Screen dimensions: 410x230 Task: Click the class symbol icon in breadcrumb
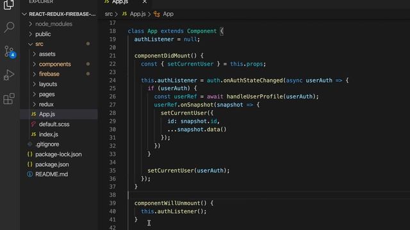tap(157, 14)
